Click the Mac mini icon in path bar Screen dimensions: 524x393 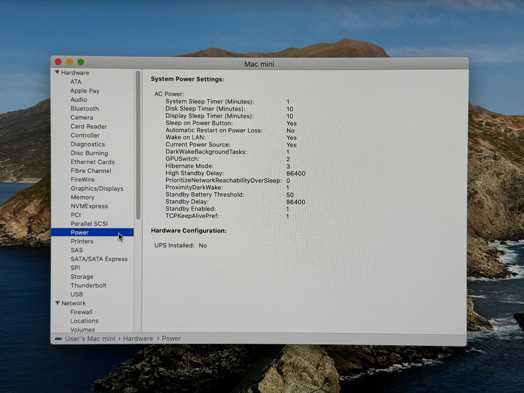tap(58, 339)
